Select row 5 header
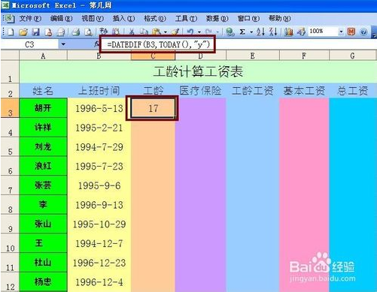The width and height of the screenshot is (377, 292). (10, 147)
